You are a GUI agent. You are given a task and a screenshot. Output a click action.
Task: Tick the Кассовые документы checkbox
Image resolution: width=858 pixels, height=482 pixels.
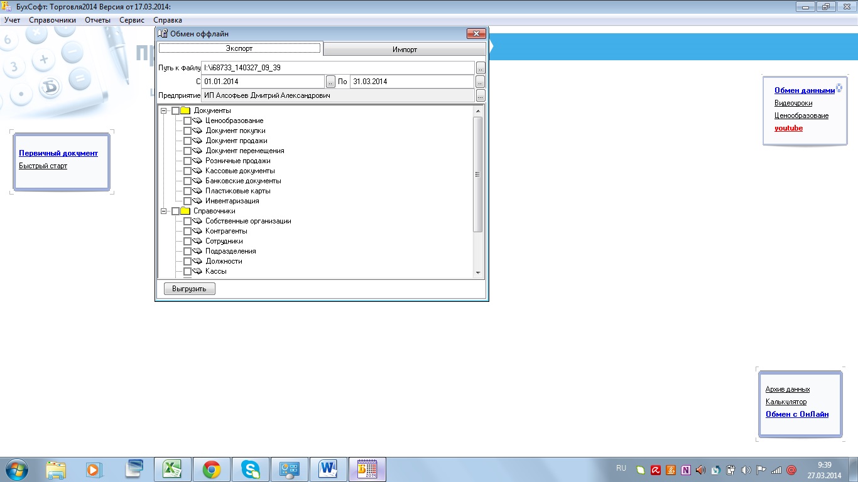[x=187, y=171]
